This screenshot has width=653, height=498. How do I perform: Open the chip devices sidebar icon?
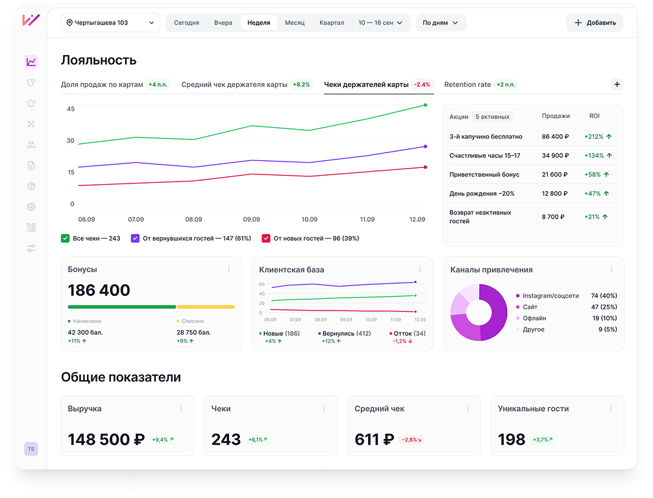[31, 207]
